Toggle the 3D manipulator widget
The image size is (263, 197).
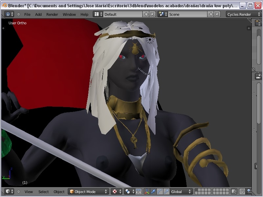[x=147, y=191]
